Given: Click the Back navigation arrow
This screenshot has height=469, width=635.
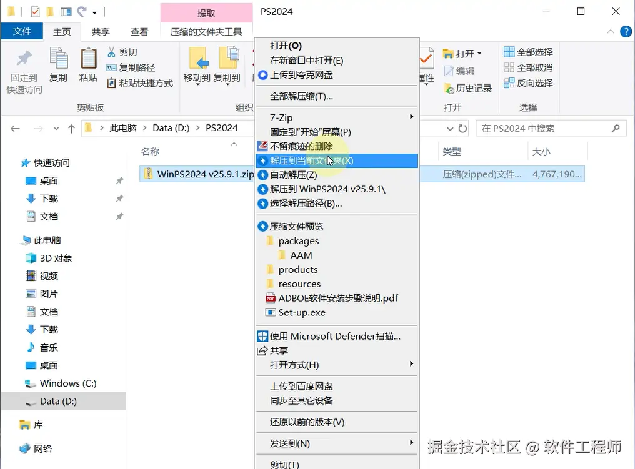Looking at the screenshot, I should click(16, 129).
